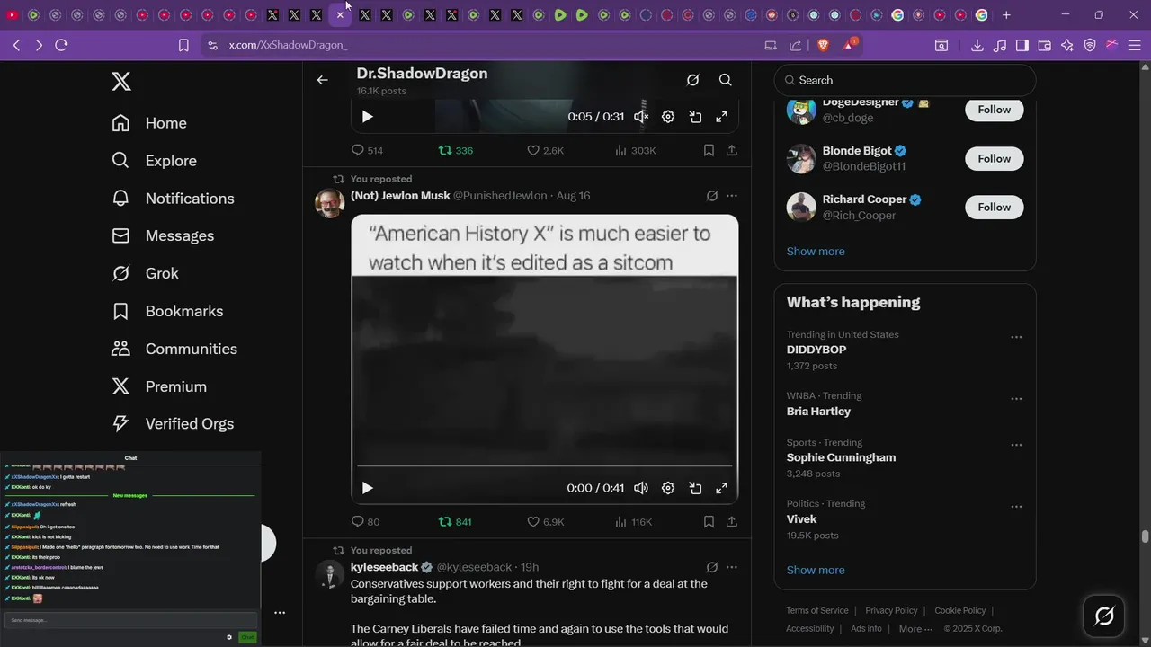Image resolution: width=1151 pixels, height=647 pixels.
Task: Undo repost on post with 841 reposts
Action: [455, 521]
